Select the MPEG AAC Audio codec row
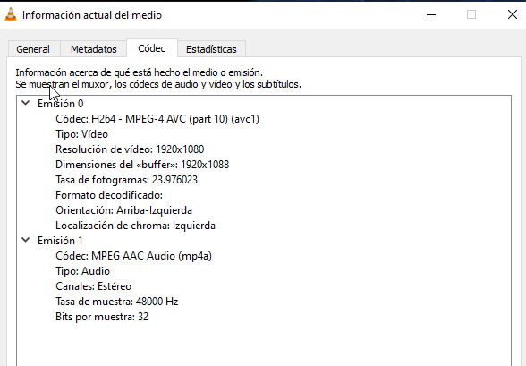 pos(133,256)
